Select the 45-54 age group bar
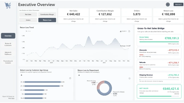Image resolution: width=184 pixels, height=103 pixels. [x=34, y=90]
